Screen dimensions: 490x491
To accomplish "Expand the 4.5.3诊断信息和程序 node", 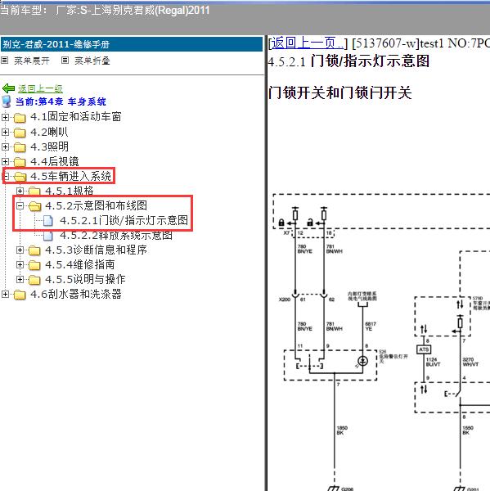I will point(20,250).
